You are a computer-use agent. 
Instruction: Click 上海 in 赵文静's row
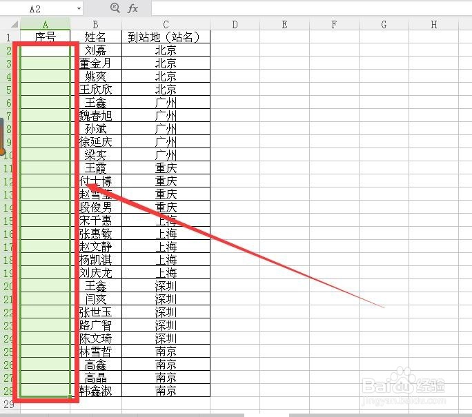click(166, 247)
